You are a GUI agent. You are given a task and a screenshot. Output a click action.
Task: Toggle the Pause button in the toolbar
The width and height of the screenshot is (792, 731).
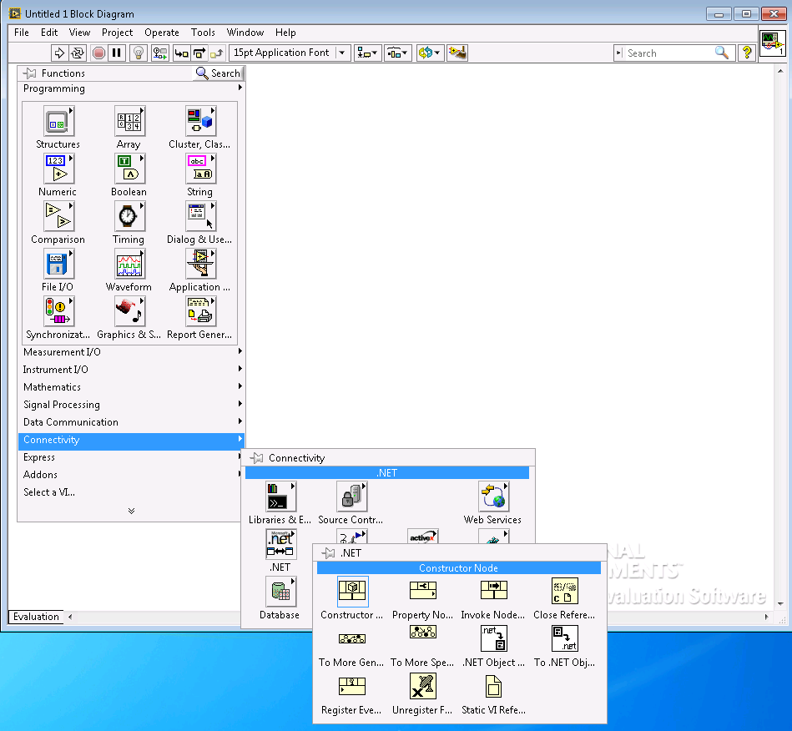click(117, 53)
